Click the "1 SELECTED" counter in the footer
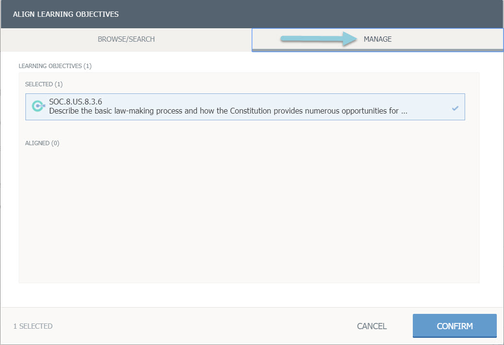The image size is (504, 345). (x=33, y=326)
